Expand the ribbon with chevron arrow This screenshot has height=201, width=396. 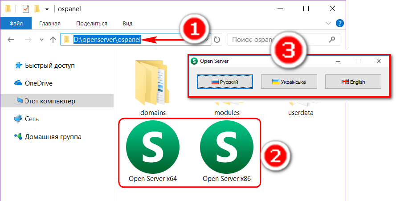pyautogui.click(x=328, y=24)
